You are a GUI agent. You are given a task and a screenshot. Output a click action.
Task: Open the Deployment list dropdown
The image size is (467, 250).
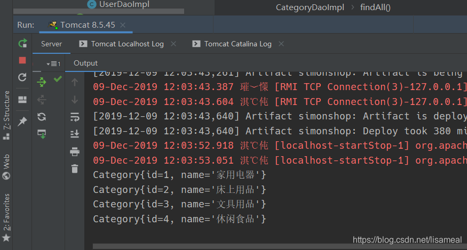tap(53, 63)
